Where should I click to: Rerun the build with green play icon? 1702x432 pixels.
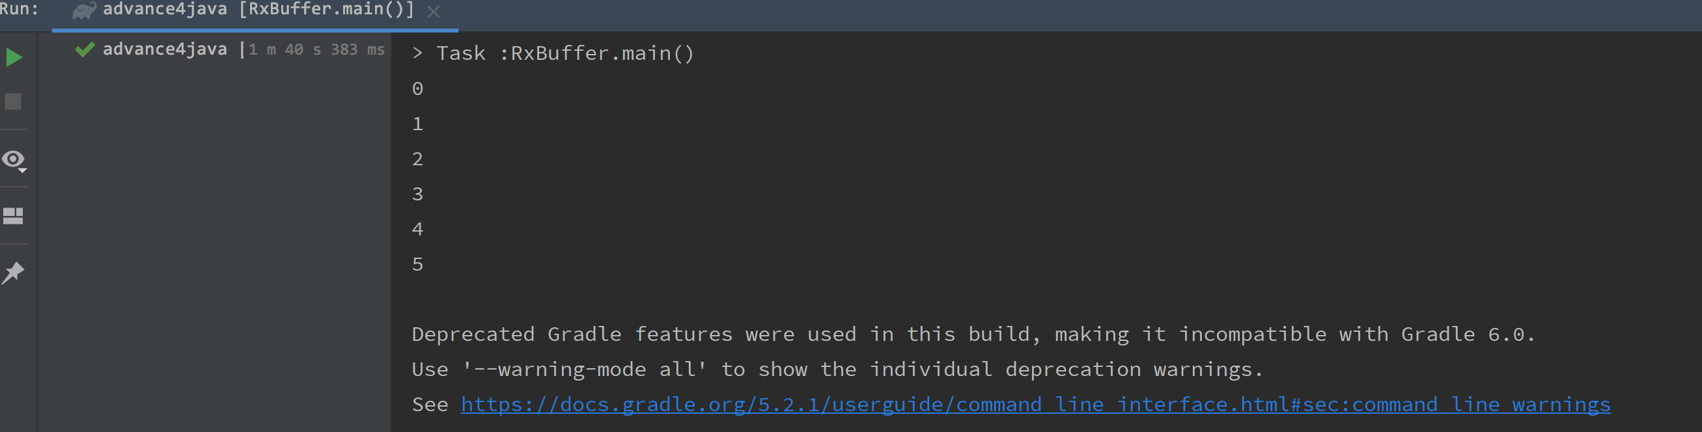13,57
